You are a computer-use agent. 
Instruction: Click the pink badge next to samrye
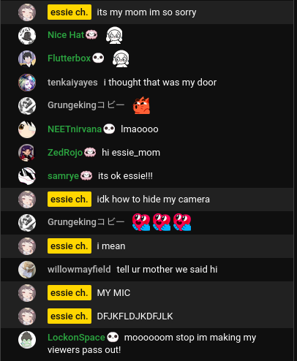click(x=86, y=176)
